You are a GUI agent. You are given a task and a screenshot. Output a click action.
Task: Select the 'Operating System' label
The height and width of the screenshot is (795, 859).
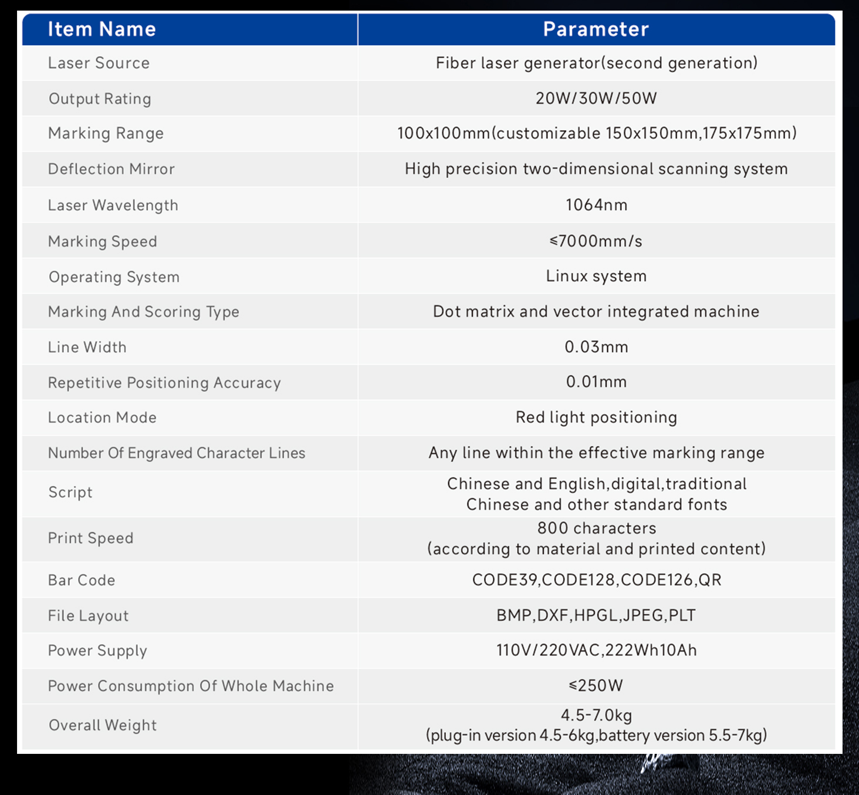point(114,277)
